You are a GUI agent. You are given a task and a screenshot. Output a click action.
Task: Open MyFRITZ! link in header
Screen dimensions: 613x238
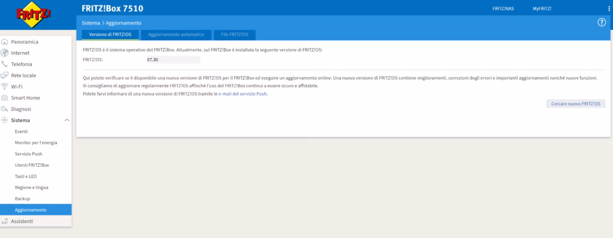pyautogui.click(x=542, y=8)
